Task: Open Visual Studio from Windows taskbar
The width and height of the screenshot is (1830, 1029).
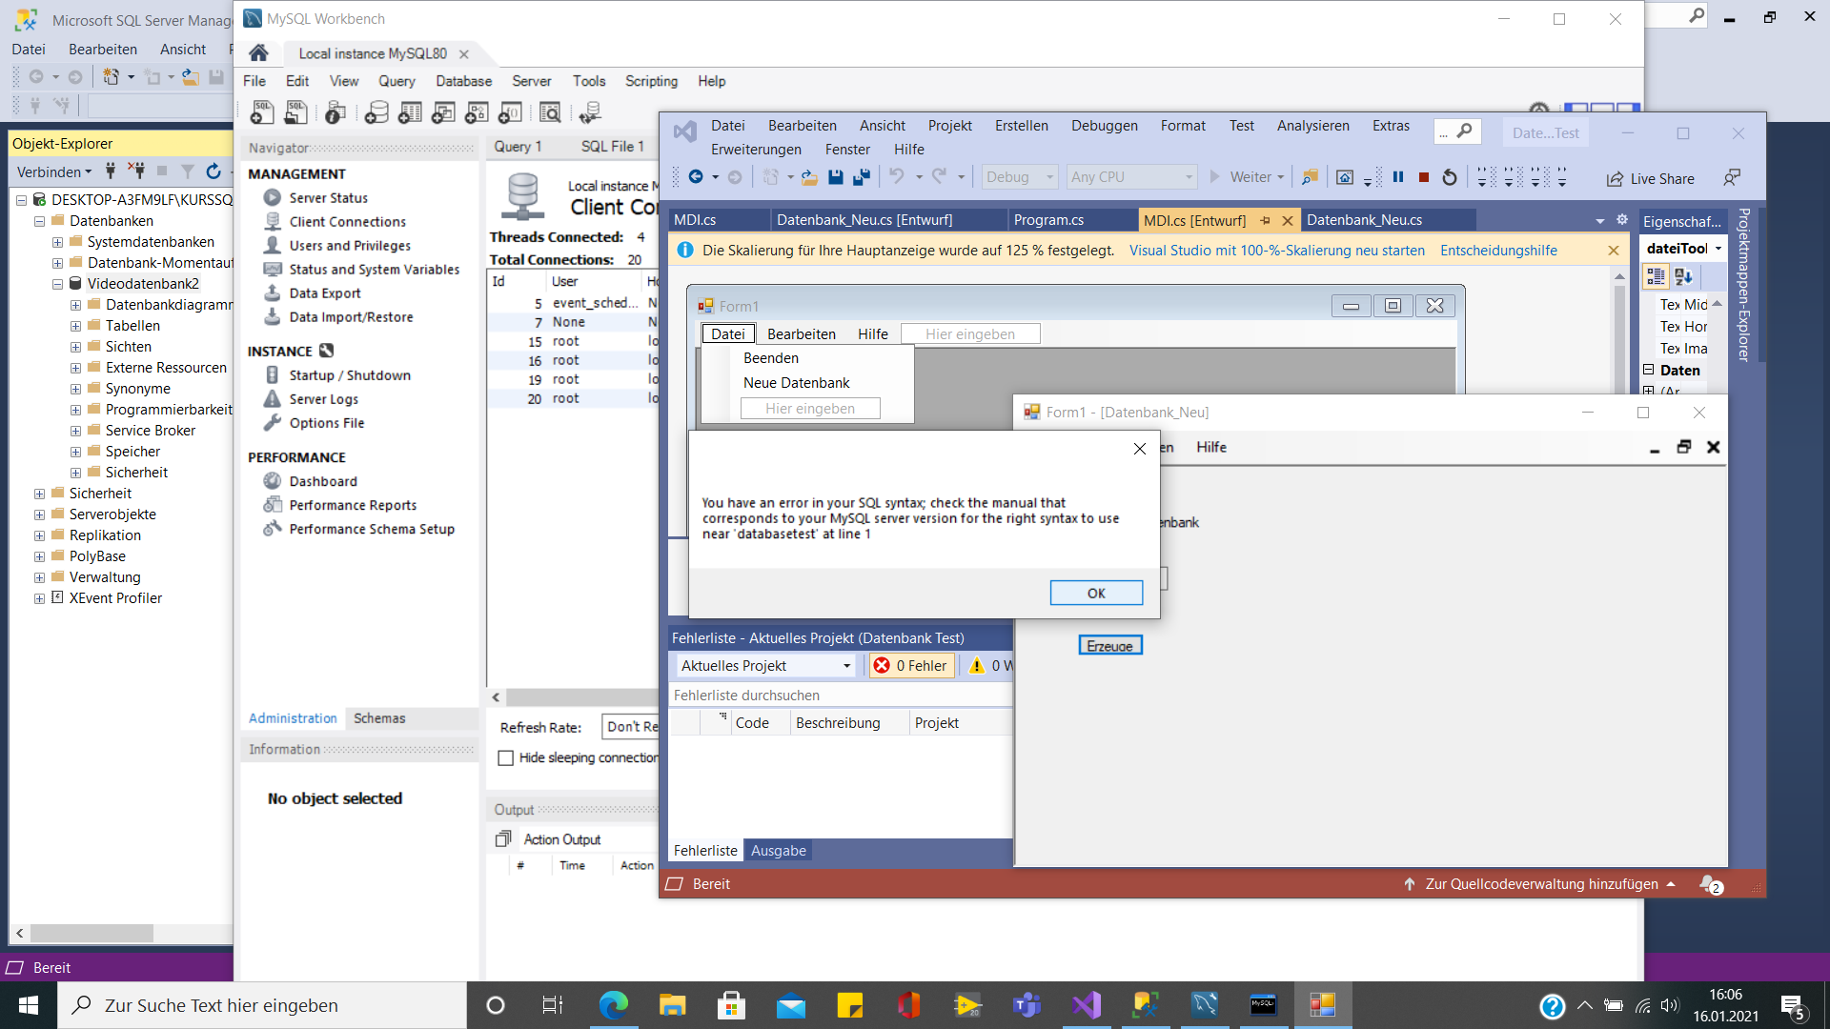Action: (x=1087, y=1005)
